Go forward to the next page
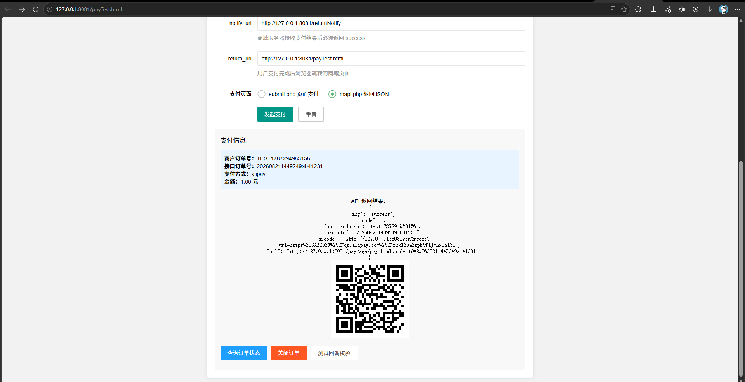Screen dimensions: 745x382 click(x=22, y=9)
